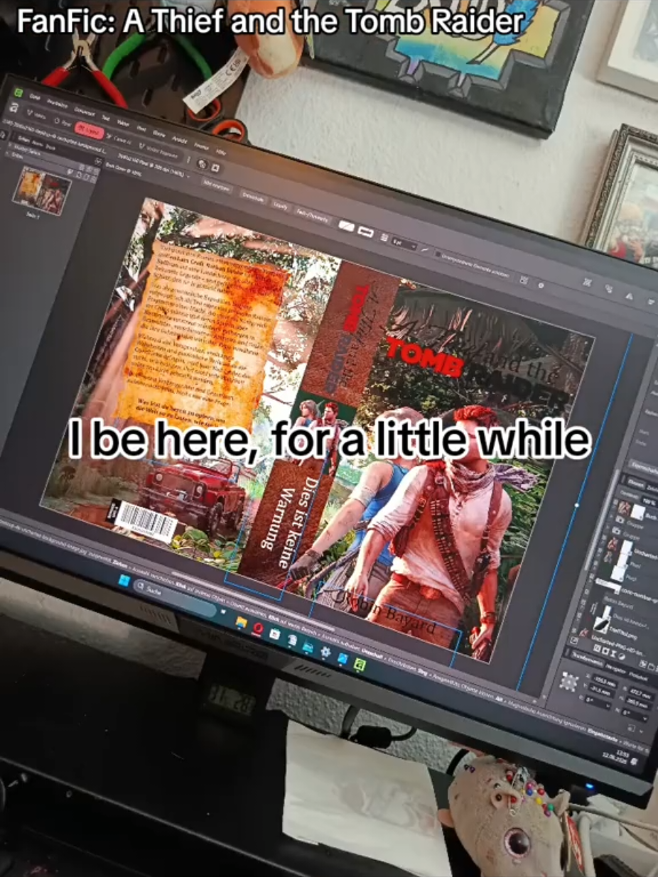Image resolution: width=658 pixels, height=877 pixels.
Task: Open the rotation 0° dropdown in Transform panel
Action: [x=598, y=702]
